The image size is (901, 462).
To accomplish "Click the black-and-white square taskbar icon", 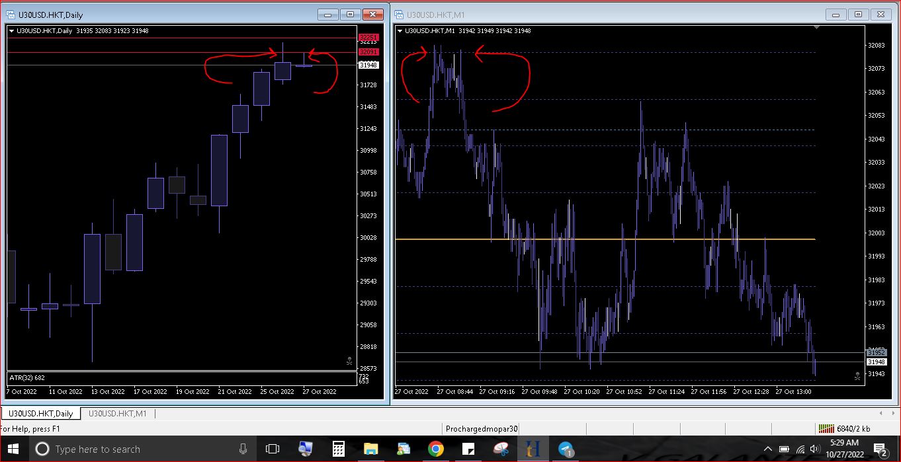I will click(468, 449).
